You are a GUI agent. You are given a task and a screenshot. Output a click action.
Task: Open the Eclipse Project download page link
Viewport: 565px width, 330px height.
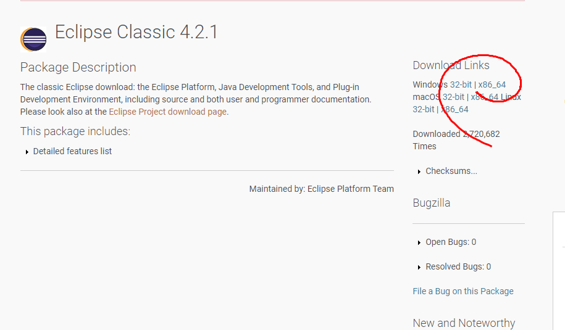(x=168, y=112)
